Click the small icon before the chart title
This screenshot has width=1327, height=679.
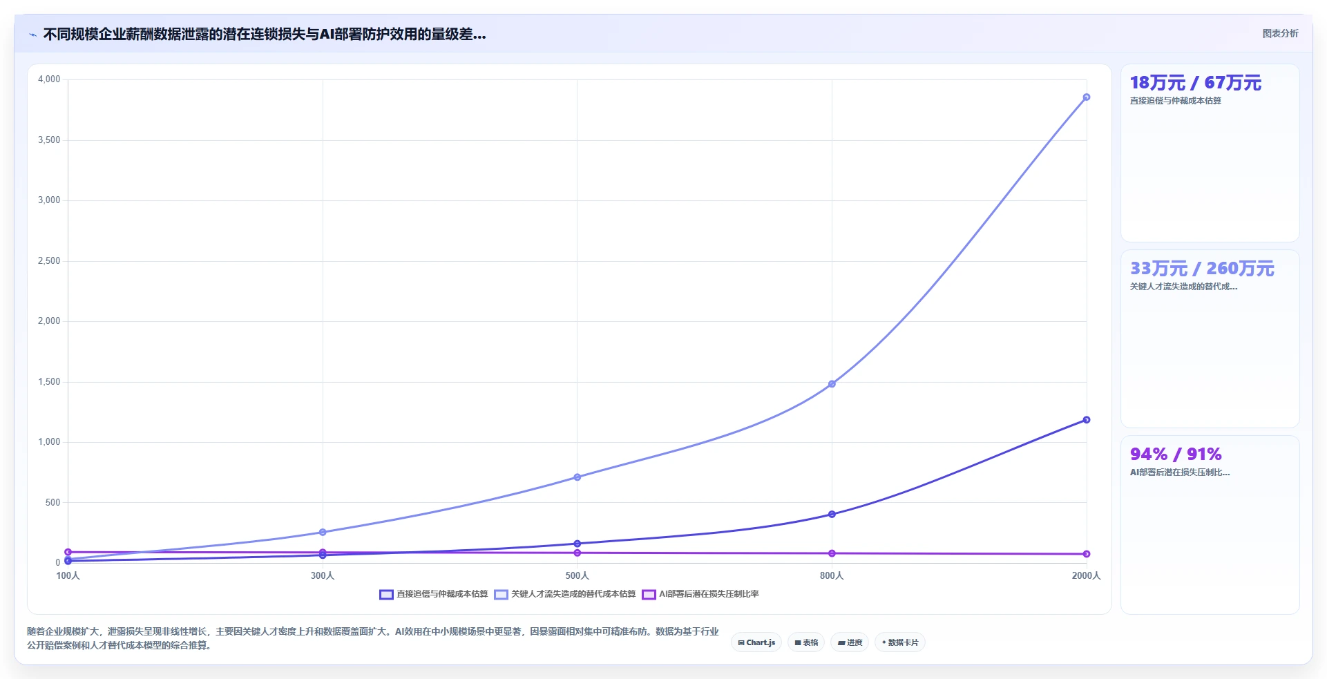pyautogui.click(x=32, y=35)
